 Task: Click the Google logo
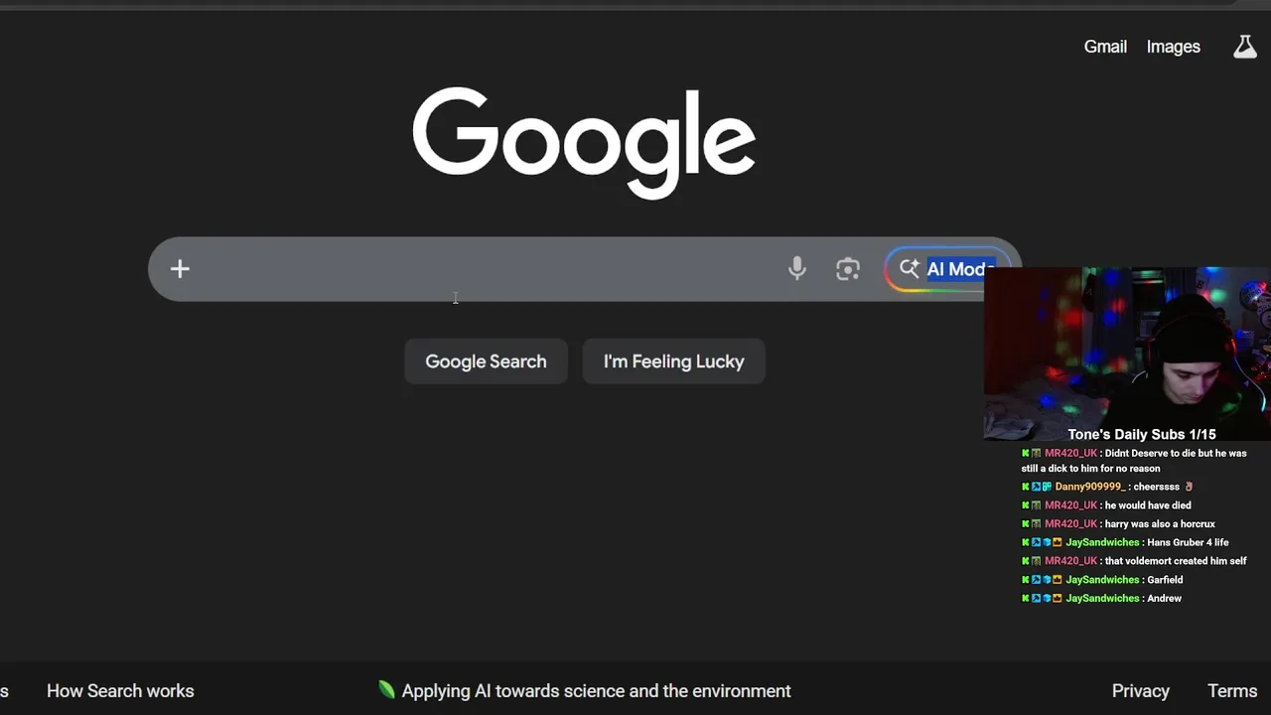584,142
